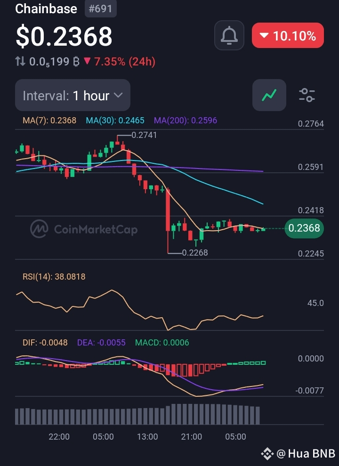Click the RSI(14): 38.0818 label

pos(54,277)
